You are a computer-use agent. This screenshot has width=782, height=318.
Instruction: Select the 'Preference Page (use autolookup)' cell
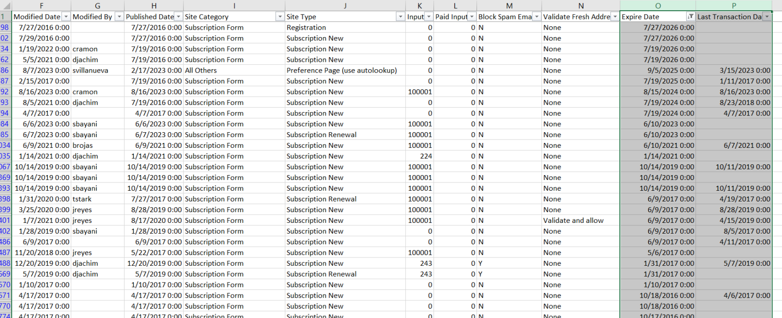pyautogui.click(x=342, y=70)
